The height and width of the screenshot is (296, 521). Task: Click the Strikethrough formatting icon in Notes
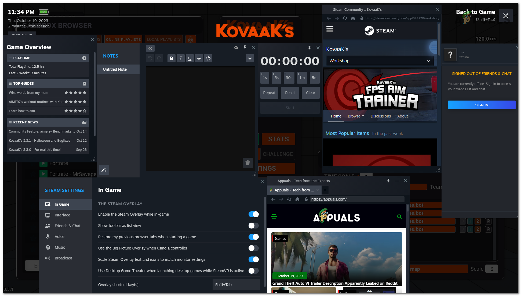point(199,58)
